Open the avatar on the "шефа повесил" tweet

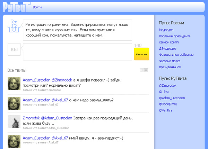click(14, 84)
